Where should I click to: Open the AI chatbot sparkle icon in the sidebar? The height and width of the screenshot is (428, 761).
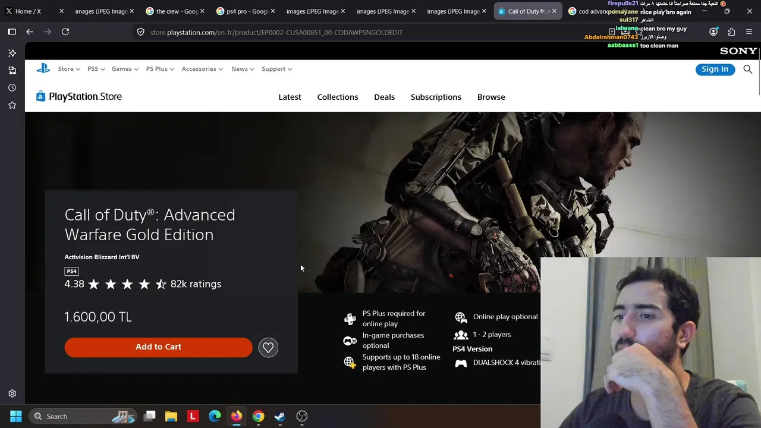[x=12, y=53]
